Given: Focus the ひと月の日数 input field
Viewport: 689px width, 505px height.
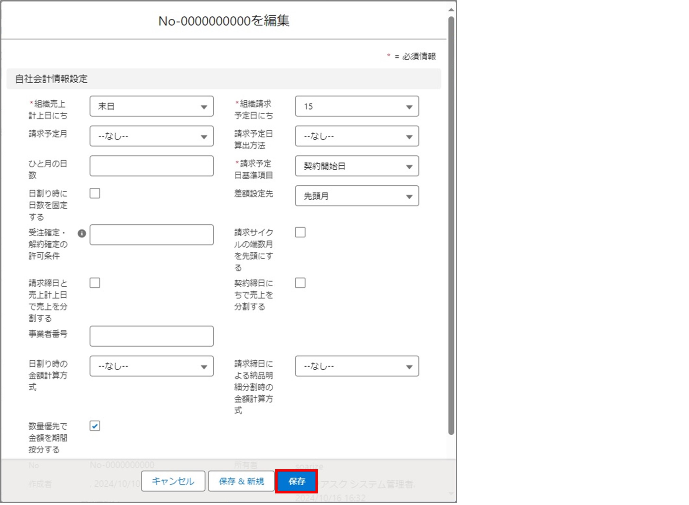Looking at the screenshot, I should pyautogui.click(x=152, y=166).
